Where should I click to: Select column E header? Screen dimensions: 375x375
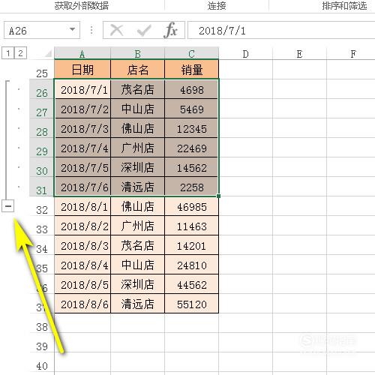coord(299,53)
